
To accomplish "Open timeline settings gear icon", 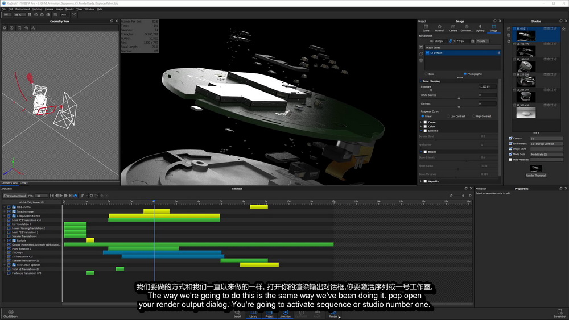I will pyautogui.click(x=91, y=196).
